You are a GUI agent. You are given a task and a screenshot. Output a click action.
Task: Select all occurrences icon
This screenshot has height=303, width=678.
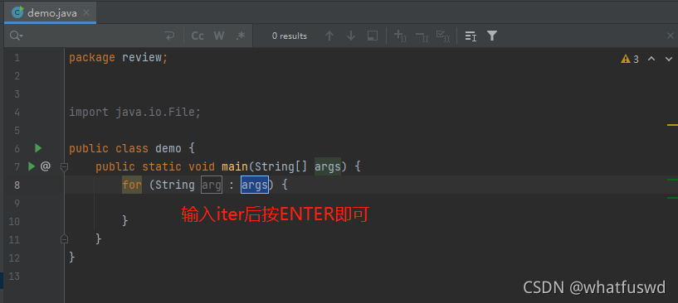[x=443, y=36]
